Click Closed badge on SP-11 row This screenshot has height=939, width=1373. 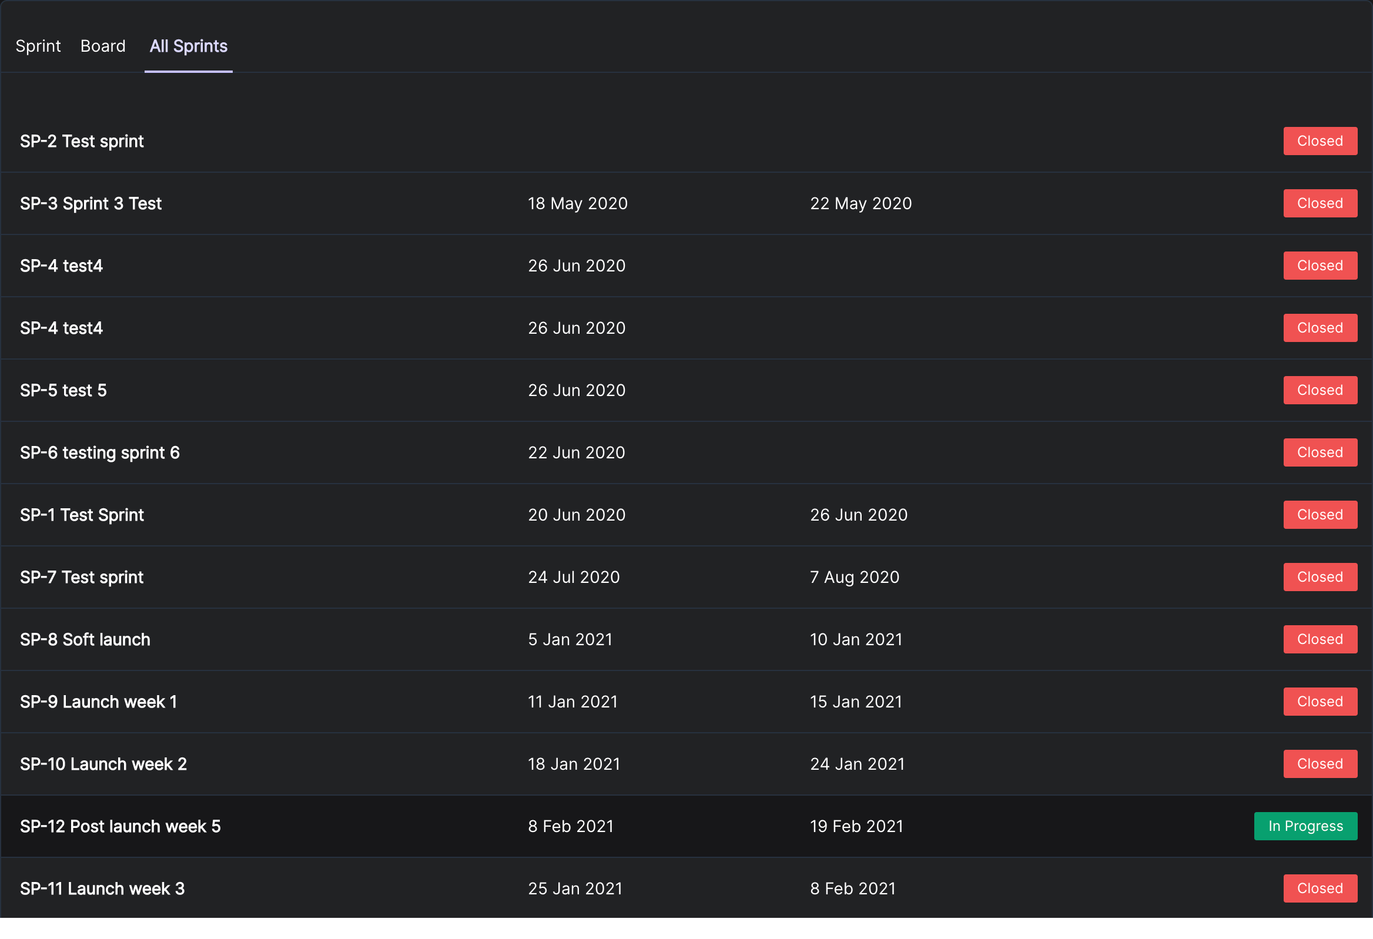coord(1320,889)
